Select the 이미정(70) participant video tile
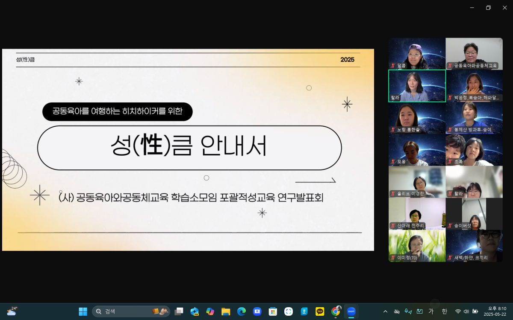Image resolution: width=513 pixels, height=320 pixels. click(x=417, y=246)
